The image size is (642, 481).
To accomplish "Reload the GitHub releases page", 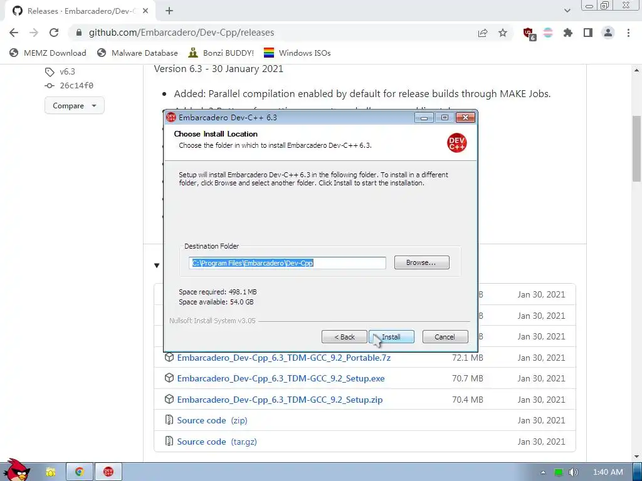I will tap(54, 33).
